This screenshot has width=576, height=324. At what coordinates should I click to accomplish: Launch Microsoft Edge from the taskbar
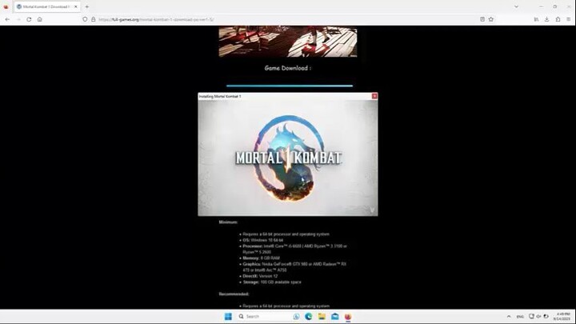(309, 316)
